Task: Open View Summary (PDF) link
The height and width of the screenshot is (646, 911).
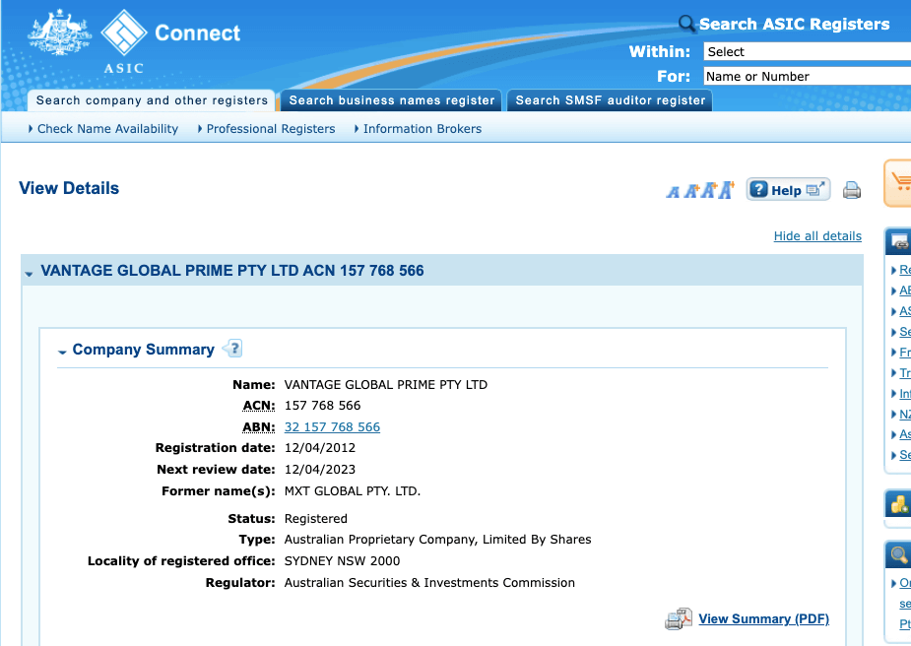Action: [763, 618]
